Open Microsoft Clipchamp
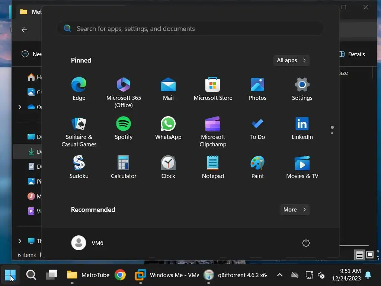This screenshot has height=286, width=381. 213,131
